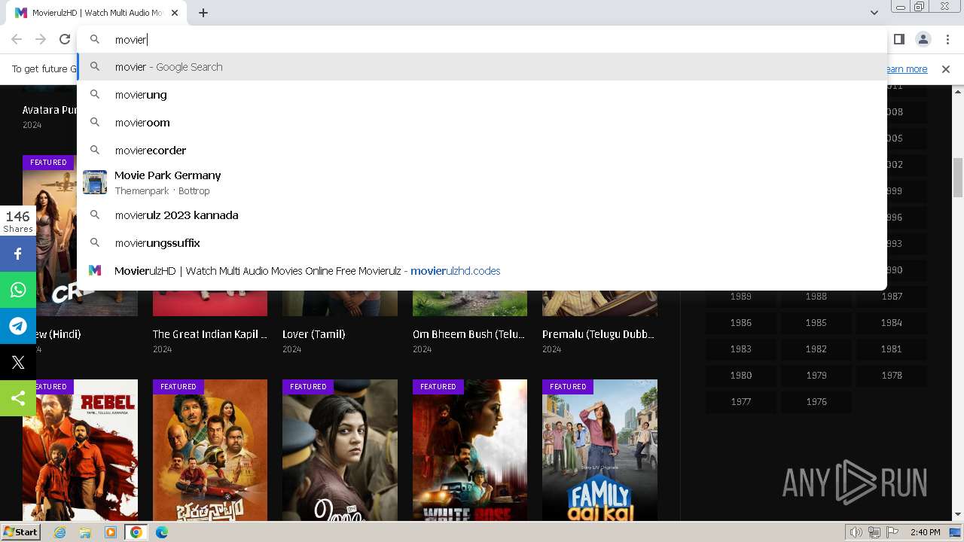Image resolution: width=964 pixels, height=542 pixels.
Task: Open the Chrome profile avatar
Action: (923, 39)
